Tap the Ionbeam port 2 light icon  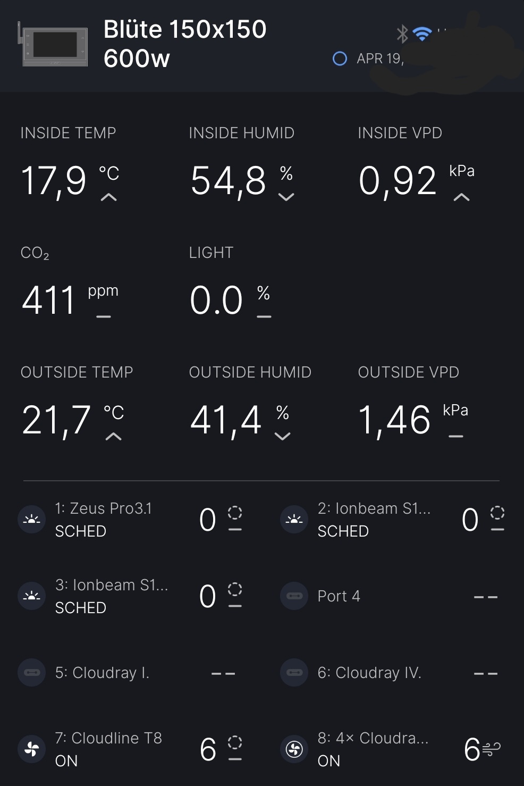click(x=294, y=520)
